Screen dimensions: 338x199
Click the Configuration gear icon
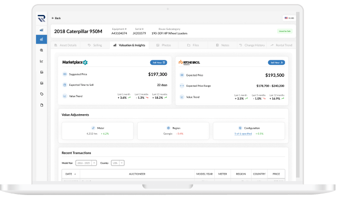point(240,128)
